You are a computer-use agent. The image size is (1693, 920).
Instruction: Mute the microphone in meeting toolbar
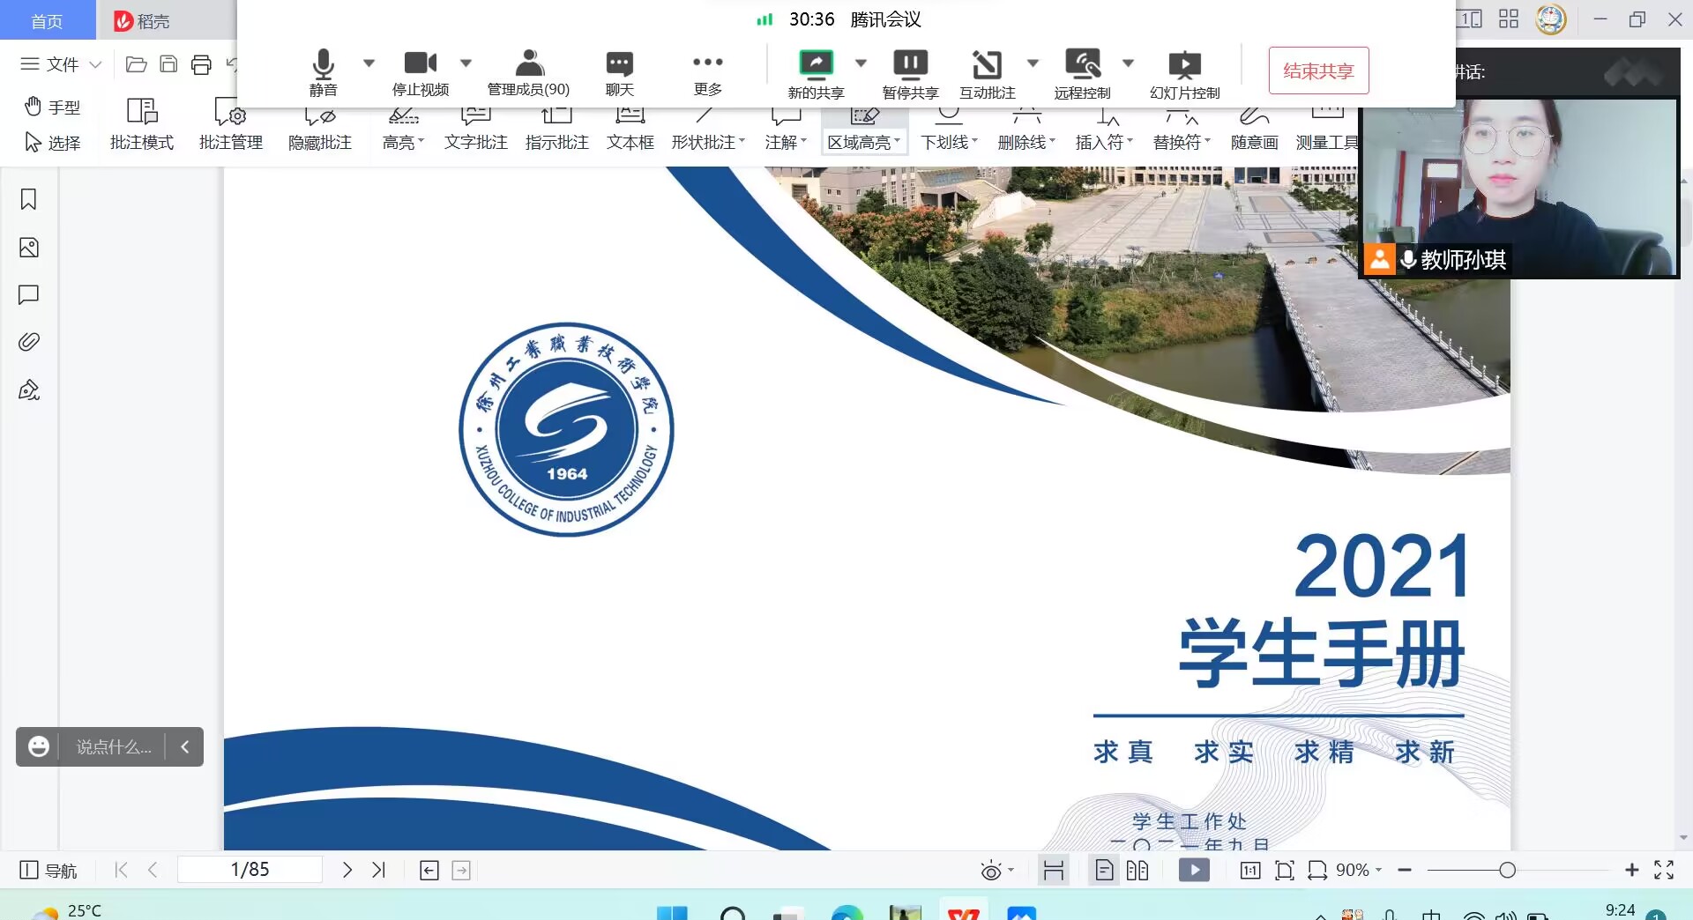coord(323,71)
